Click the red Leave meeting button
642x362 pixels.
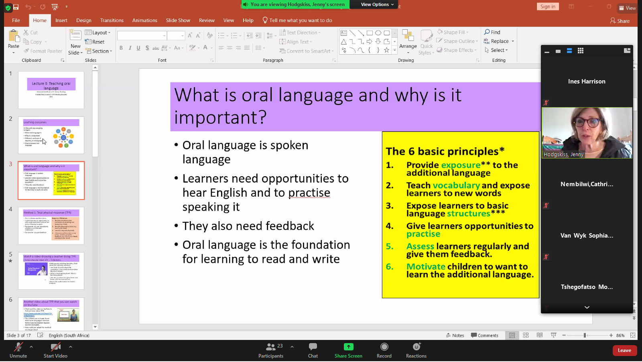coord(625,350)
